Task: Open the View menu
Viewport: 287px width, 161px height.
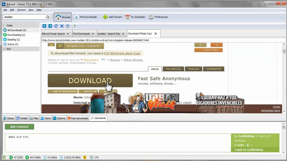Action: click(x=31, y=10)
